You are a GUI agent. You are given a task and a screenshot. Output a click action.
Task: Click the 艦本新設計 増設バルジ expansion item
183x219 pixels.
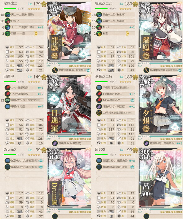(x=163, y=143)
